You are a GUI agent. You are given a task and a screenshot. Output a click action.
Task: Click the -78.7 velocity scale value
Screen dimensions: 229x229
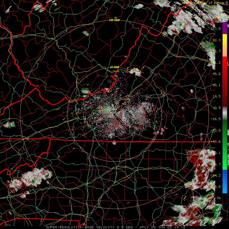[x=216, y=164]
